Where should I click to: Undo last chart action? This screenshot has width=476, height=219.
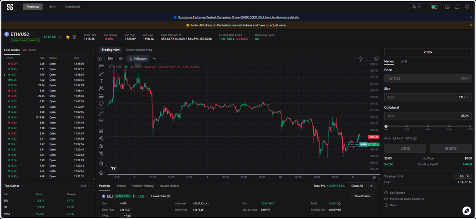(154, 59)
